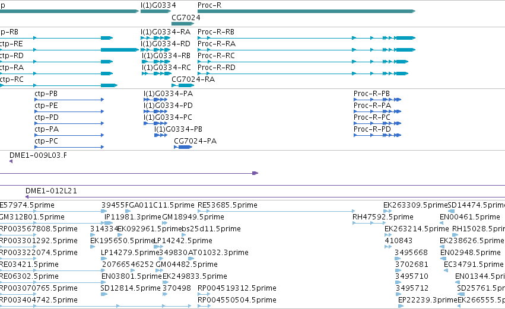Select EST GM04482.5prime
Image resolution: width=505 pixels, height=309 pixels.
pyautogui.click(x=186, y=265)
